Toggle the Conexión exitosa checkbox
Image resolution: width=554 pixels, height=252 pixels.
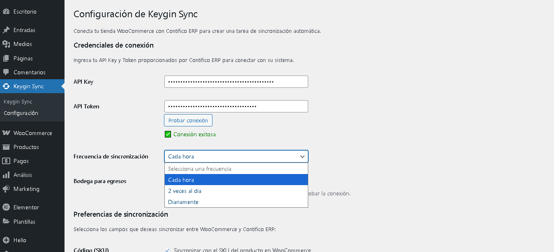point(168,134)
